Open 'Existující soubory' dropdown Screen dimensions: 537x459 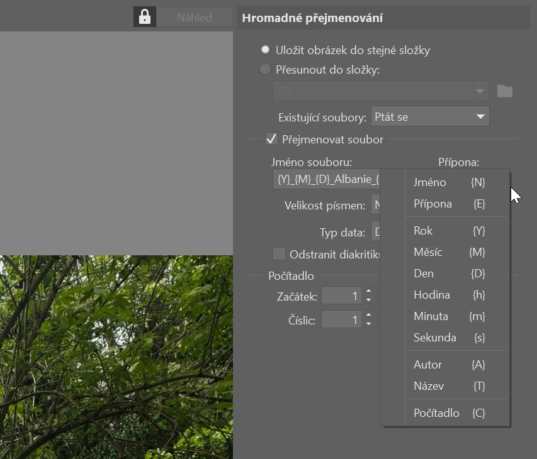click(x=430, y=116)
